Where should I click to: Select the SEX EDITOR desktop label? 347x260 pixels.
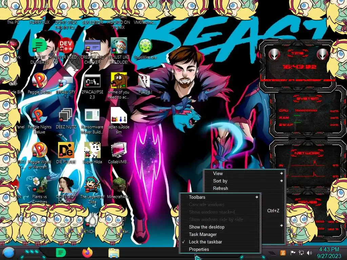click(92, 22)
